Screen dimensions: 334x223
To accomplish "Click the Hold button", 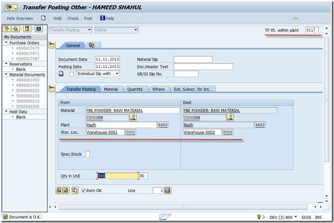I will [x=57, y=18].
